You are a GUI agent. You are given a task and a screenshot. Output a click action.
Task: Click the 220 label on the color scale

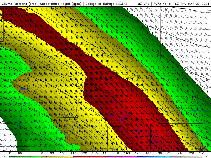click(x=191, y=153)
